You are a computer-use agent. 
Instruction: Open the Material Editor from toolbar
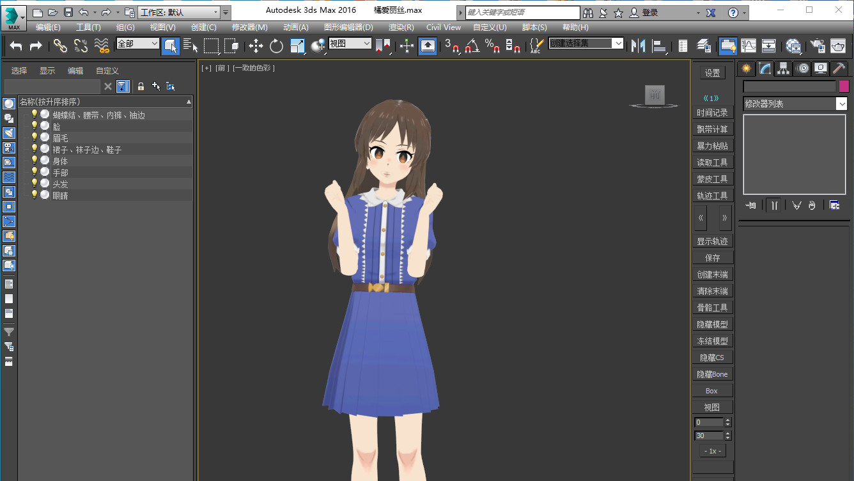[x=793, y=45]
